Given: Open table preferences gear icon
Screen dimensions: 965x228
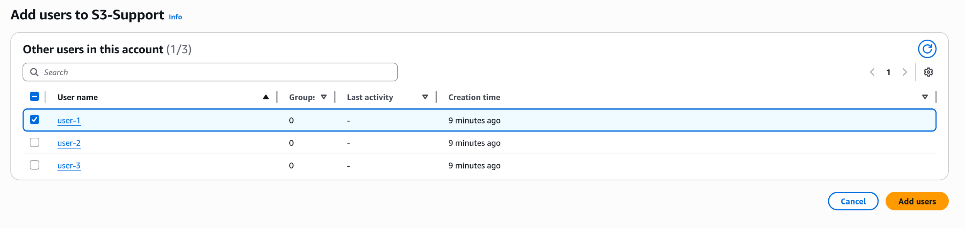Looking at the screenshot, I should coord(928,72).
